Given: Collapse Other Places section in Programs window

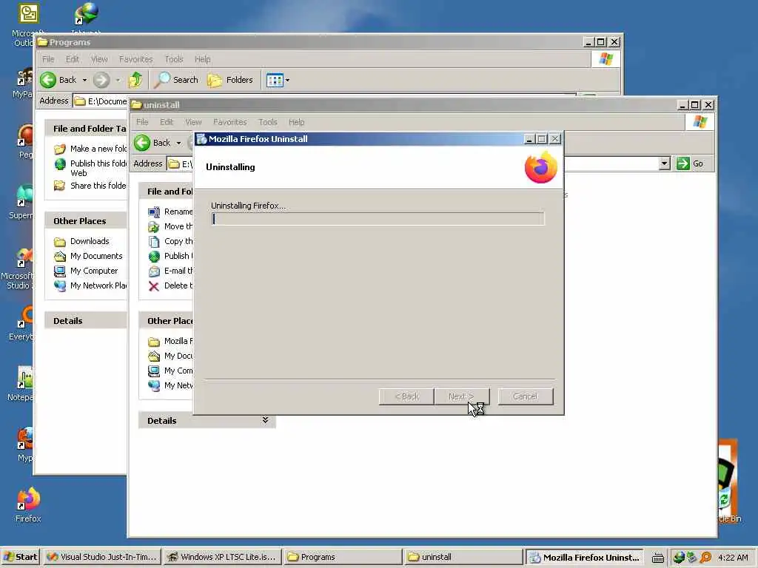Looking at the screenshot, I should pyautogui.click(x=86, y=220).
